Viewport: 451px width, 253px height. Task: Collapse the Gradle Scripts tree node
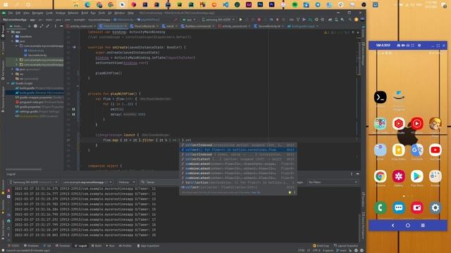8,83
